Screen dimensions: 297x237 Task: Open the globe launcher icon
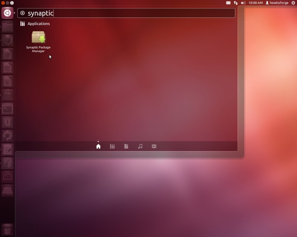tap(7, 163)
